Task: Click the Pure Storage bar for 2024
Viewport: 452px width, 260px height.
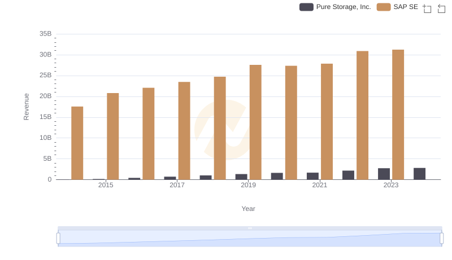Action: (x=419, y=174)
